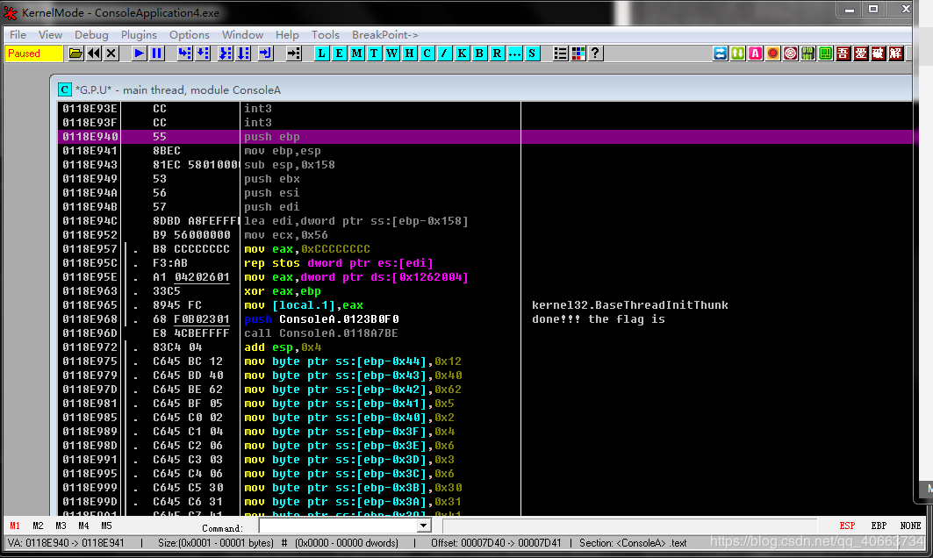Select ESP stack mode in status bar
This screenshot has height=558, width=933.
tap(847, 526)
